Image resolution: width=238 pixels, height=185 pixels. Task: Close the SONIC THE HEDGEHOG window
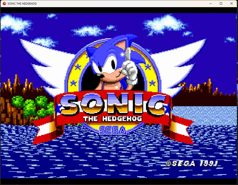[231, 3]
